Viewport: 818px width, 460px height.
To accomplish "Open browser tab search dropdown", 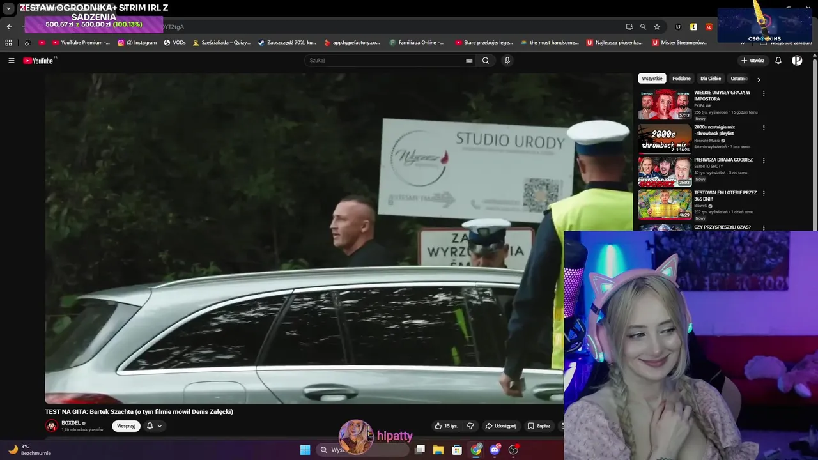I will pos(8,9).
